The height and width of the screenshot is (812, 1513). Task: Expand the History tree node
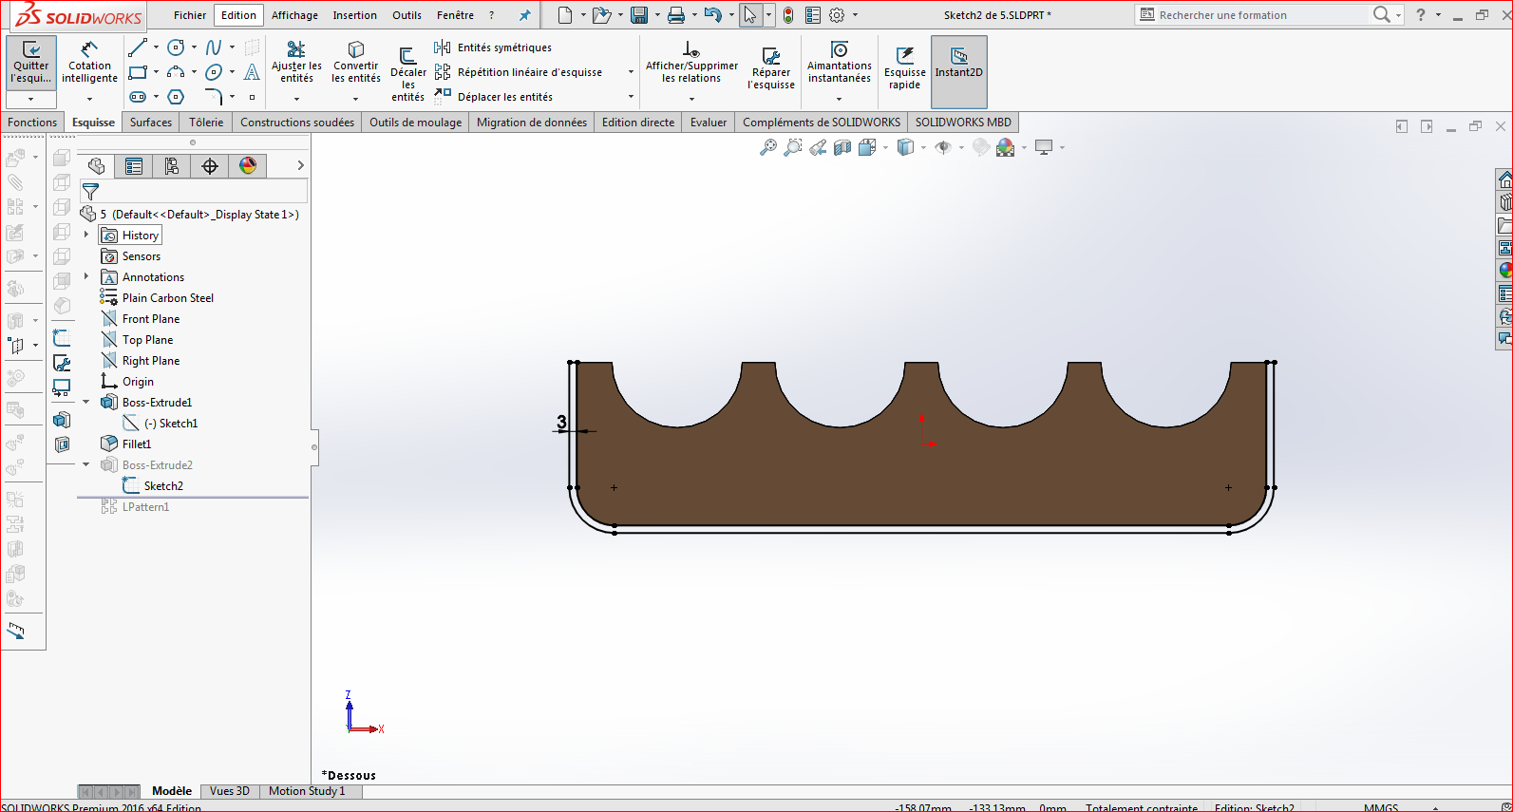(86, 235)
